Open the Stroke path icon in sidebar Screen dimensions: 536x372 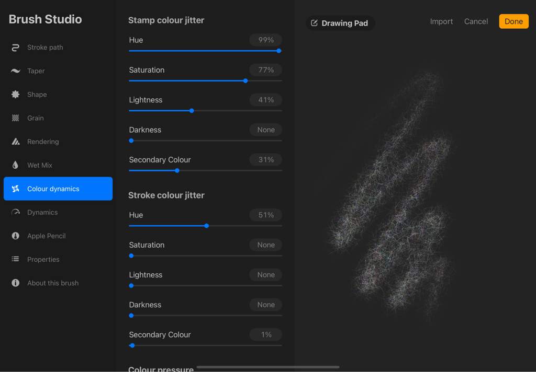[x=15, y=48]
